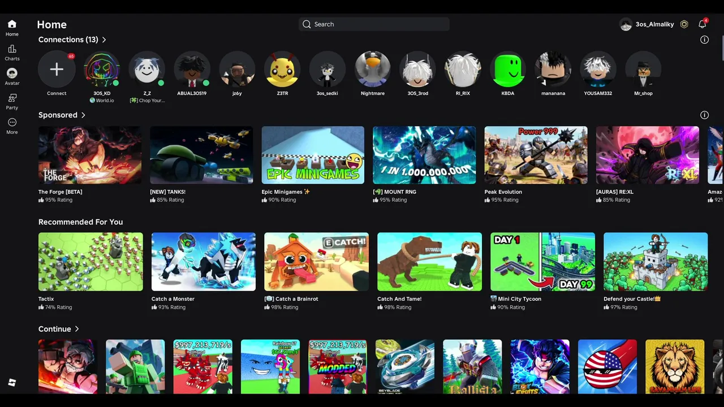Open Peak Evolution game thumbnail
Image resolution: width=724 pixels, height=407 pixels.
pos(536,155)
